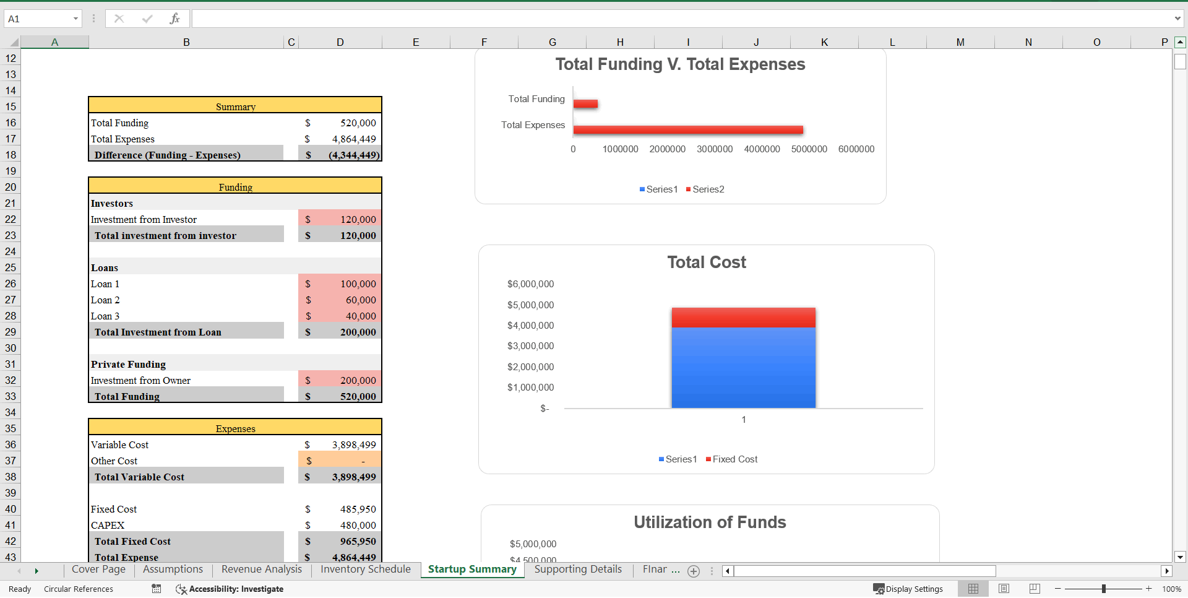
Task: Select the Loan 2 amount 60,000 cell
Action: [340, 300]
